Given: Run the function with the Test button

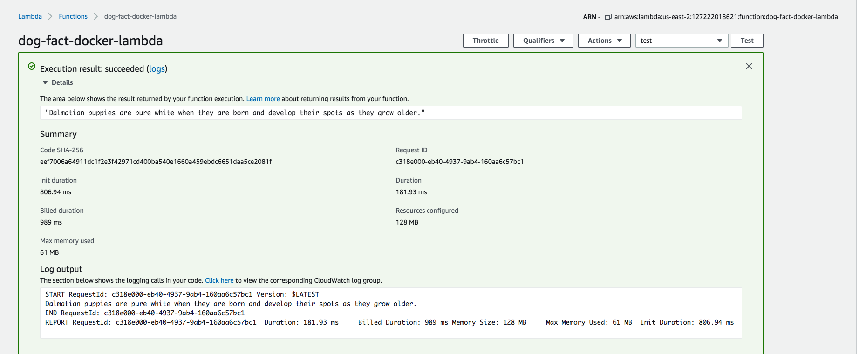Looking at the screenshot, I should [x=746, y=41].
